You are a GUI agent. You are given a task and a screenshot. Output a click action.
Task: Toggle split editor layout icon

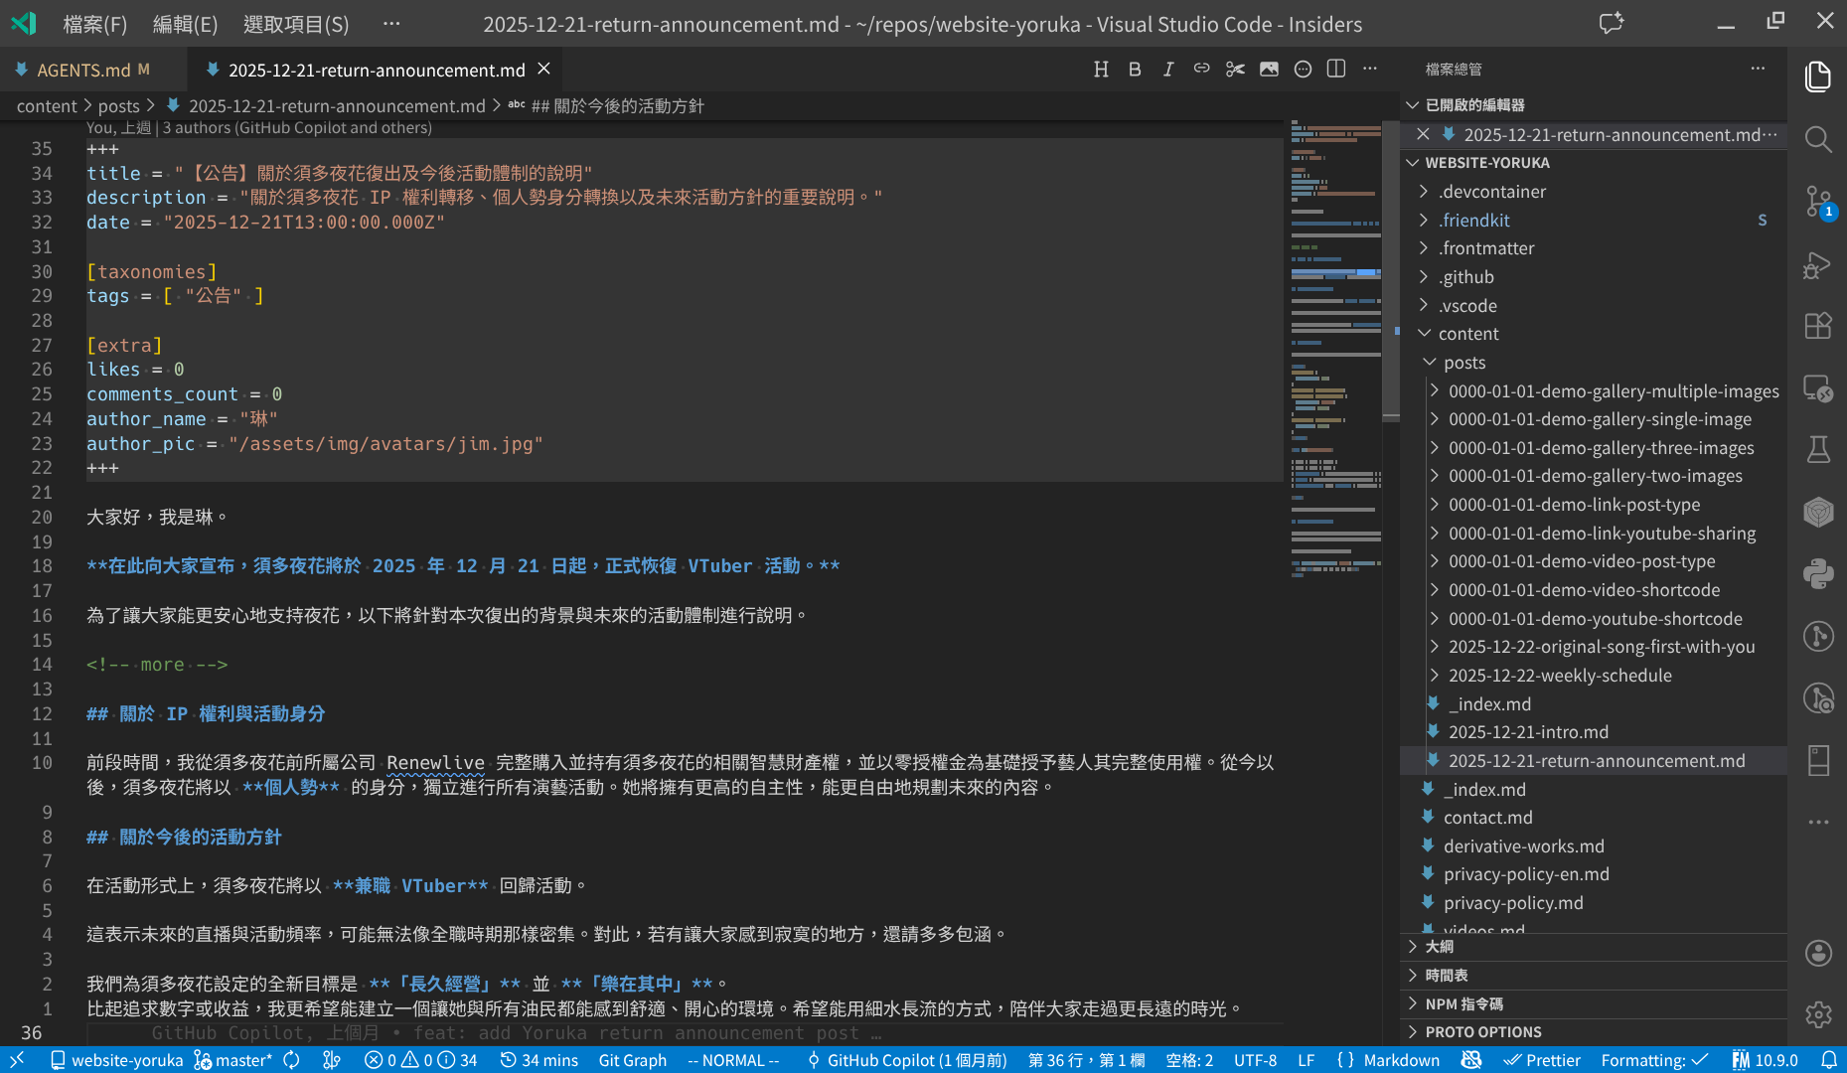[x=1336, y=70]
